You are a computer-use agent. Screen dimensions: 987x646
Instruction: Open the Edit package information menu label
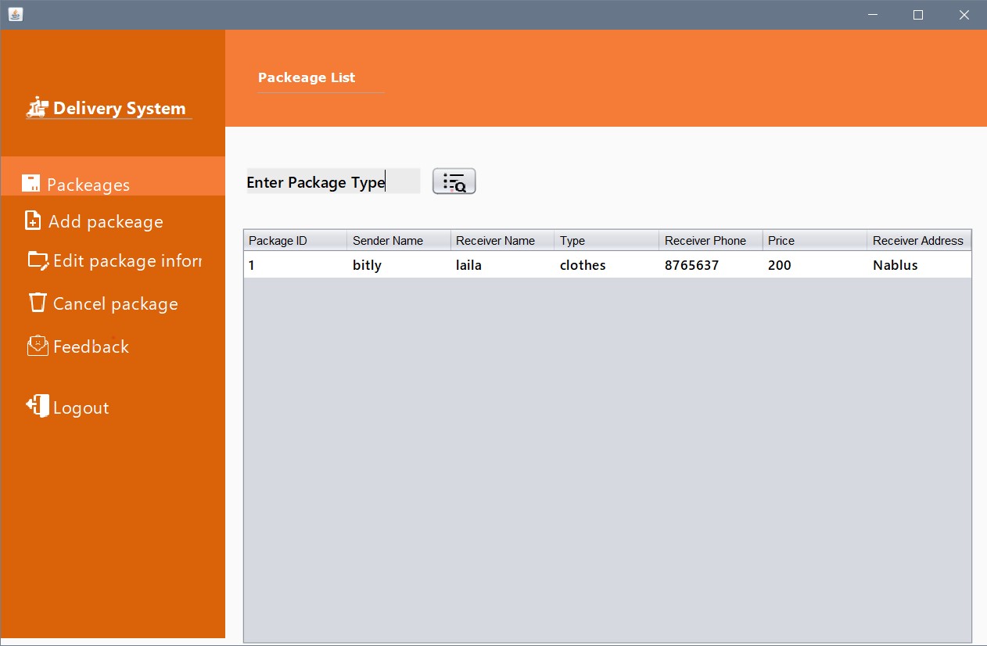(x=127, y=260)
